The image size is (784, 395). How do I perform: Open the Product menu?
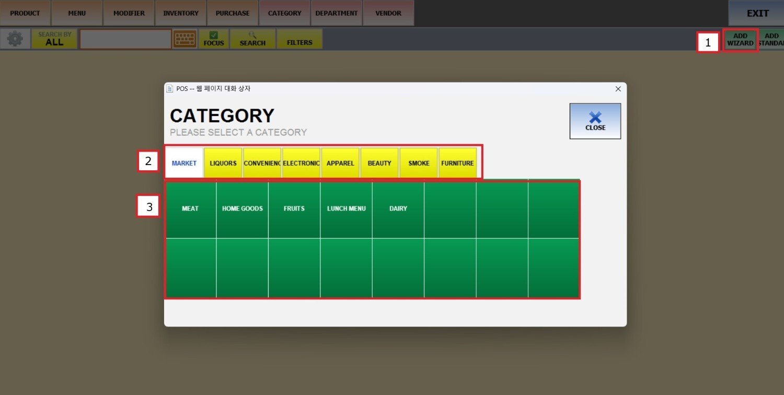(x=25, y=13)
